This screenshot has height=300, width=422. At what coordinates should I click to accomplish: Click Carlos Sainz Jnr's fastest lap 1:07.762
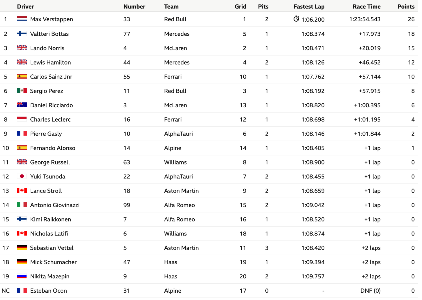[x=313, y=77]
